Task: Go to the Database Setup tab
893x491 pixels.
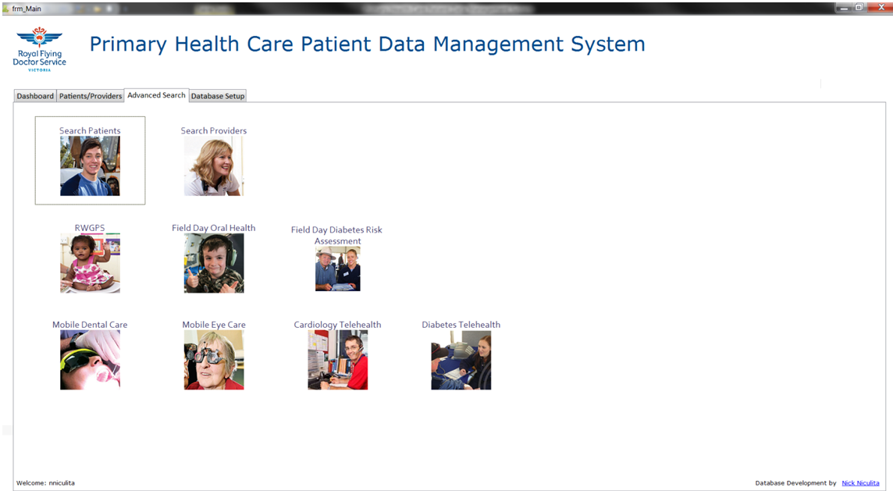Action: (218, 96)
